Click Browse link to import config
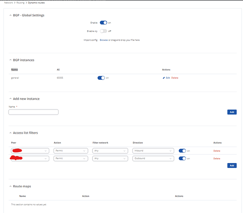This screenshot has height=213, width=243. click(x=104, y=40)
